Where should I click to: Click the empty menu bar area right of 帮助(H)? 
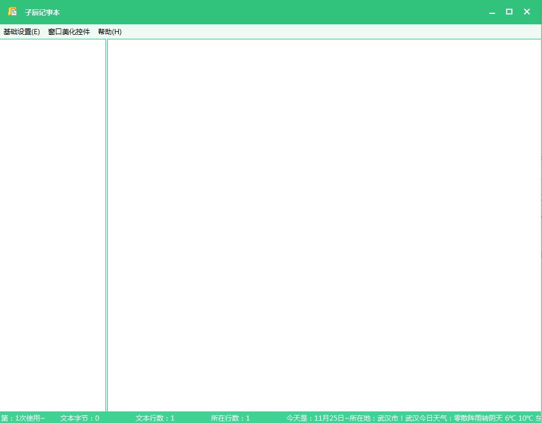(x=325, y=32)
